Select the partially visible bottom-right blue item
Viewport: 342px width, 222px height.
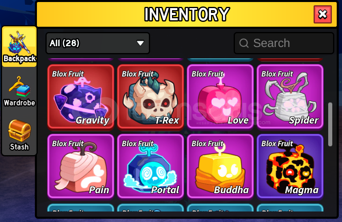[290, 208]
